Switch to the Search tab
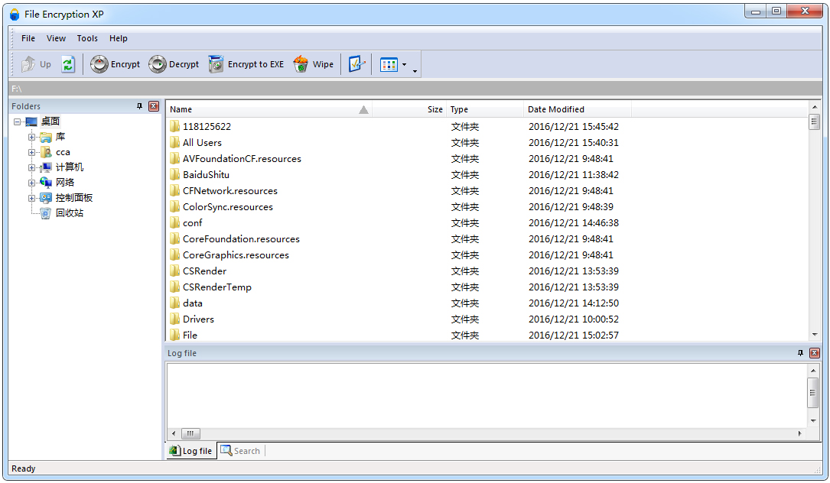The width and height of the screenshot is (830, 483). [240, 451]
